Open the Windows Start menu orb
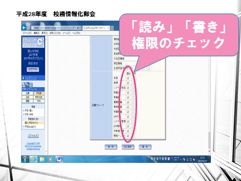The height and width of the screenshot is (181, 241). [25, 159]
